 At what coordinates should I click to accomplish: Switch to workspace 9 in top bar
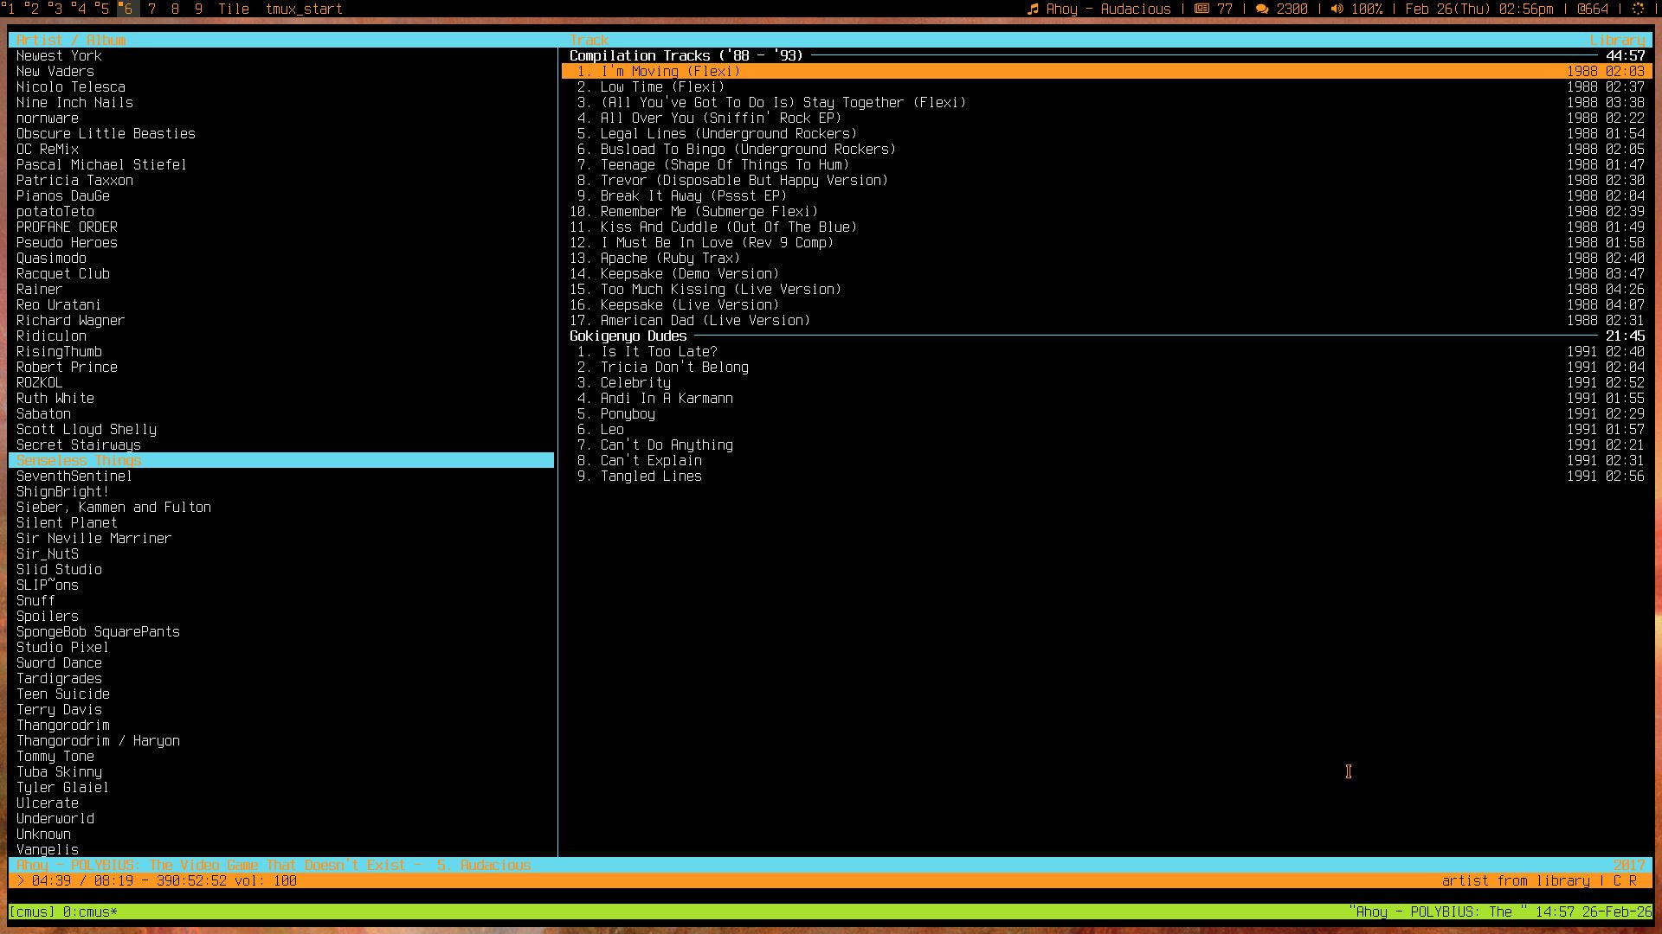point(198,9)
